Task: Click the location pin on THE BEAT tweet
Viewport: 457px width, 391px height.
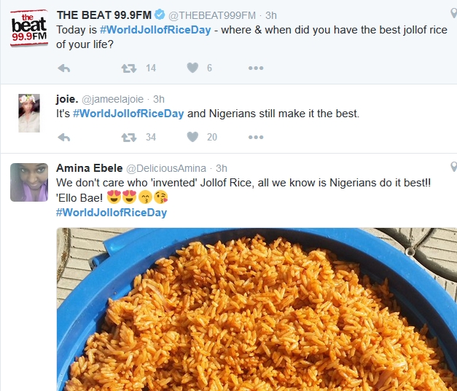Action: point(453,15)
